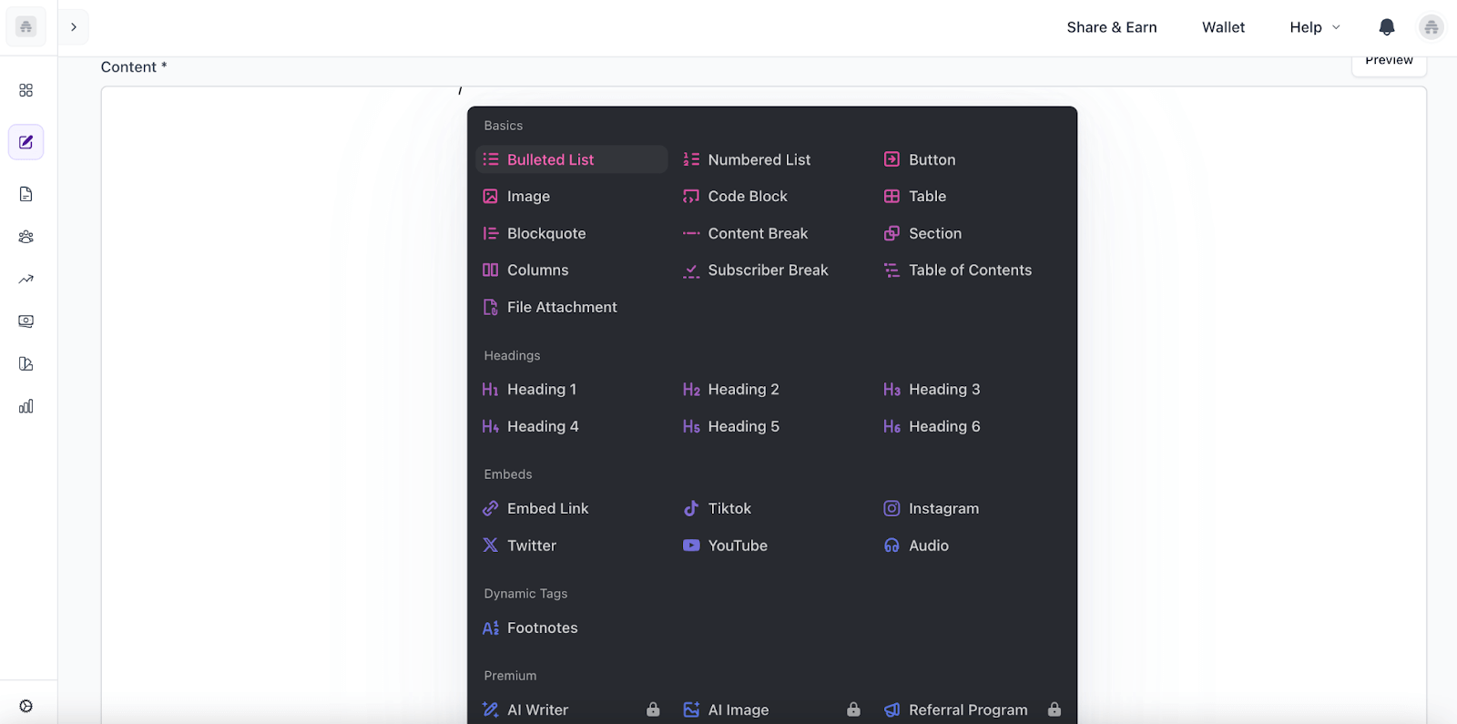Click the YouTube embed icon
The height and width of the screenshot is (724, 1457).
click(x=691, y=546)
